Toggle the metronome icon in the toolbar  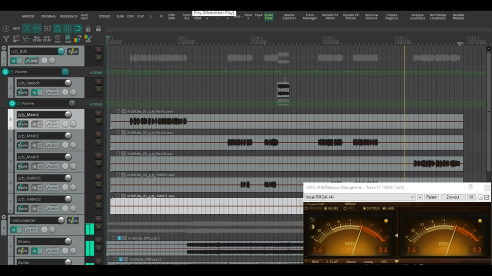(x=88, y=29)
